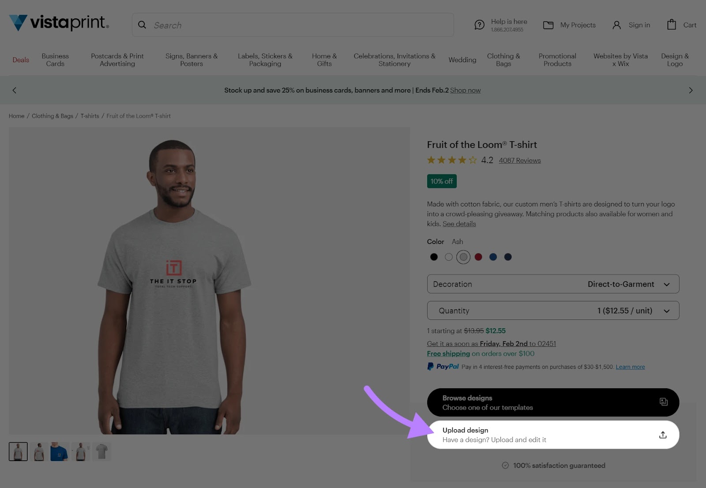This screenshot has width=706, height=488.
Task: Select the Black color option
Action: 434,257
